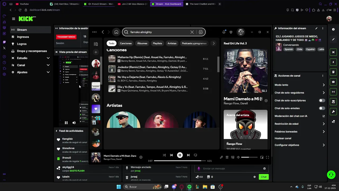Select the Canciones filter chip
Viewport: 339px width, 191px height.
(x=126, y=43)
